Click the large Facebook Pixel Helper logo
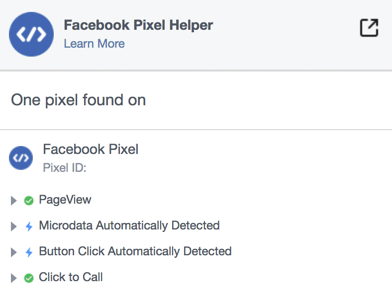The image size is (392, 298). [x=31, y=34]
